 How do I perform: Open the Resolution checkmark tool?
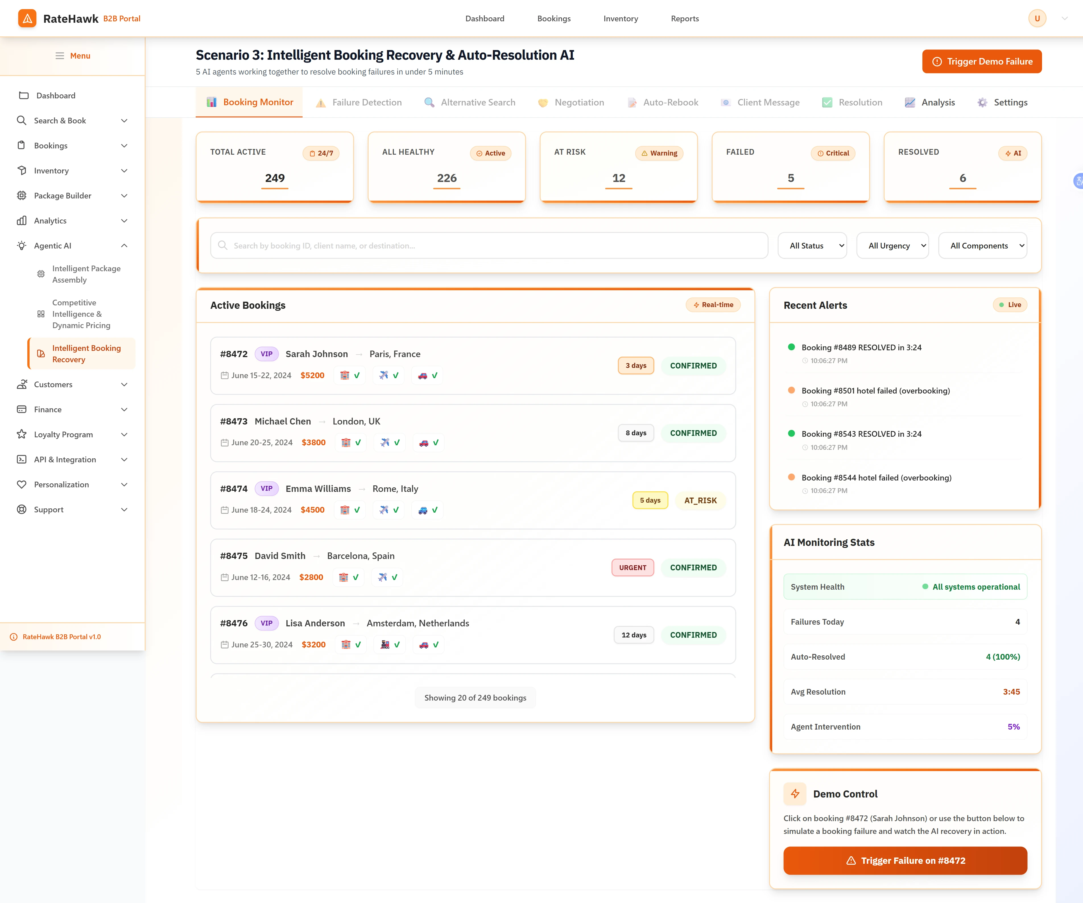[827, 102]
